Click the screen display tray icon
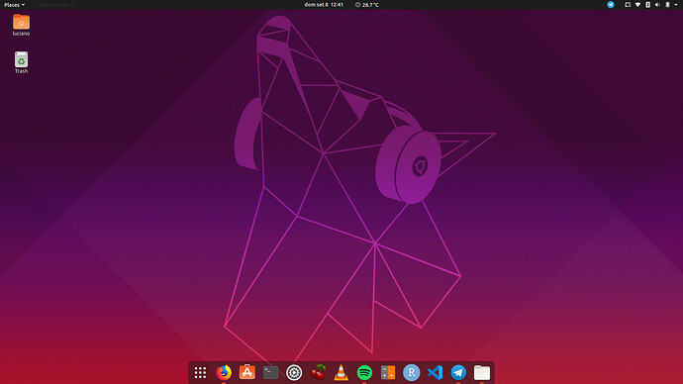 [628, 5]
